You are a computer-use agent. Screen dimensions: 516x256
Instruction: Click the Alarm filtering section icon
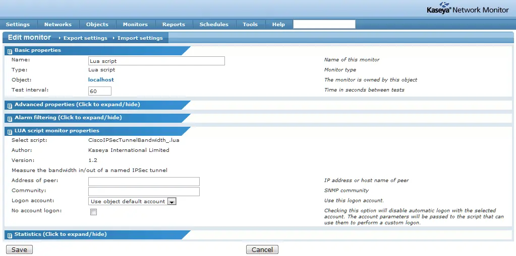point(10,119)
